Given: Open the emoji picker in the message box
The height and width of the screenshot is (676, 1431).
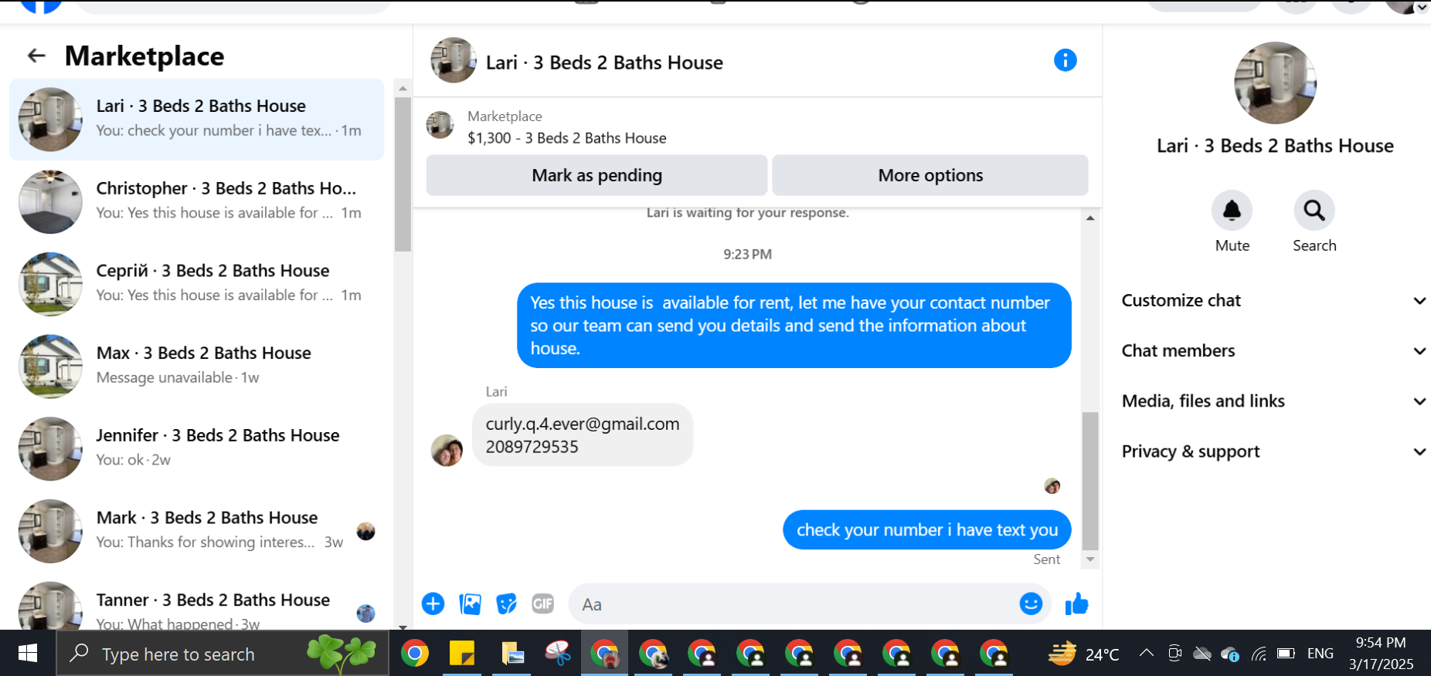Looking at the screenshot, I should point(1031,603).
